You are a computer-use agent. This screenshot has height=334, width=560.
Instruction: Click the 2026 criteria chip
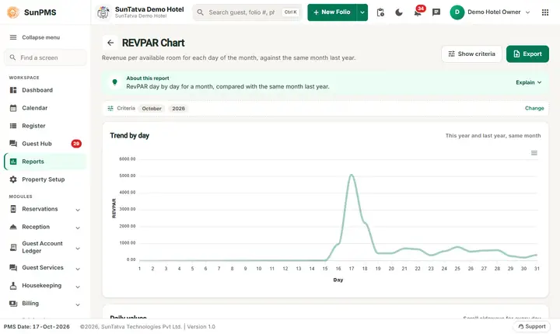pos(178,109)
